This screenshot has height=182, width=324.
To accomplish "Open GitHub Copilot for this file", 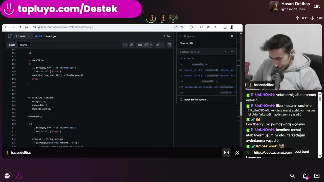I will click(x=132, y=45).
